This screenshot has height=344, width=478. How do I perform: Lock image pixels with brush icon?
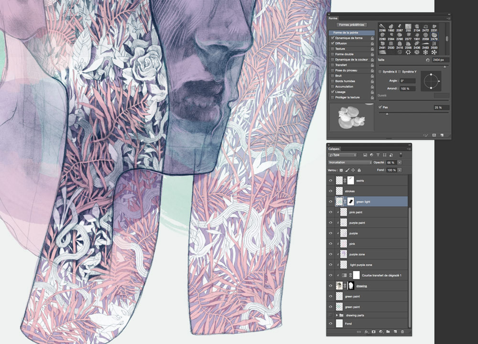347,170
